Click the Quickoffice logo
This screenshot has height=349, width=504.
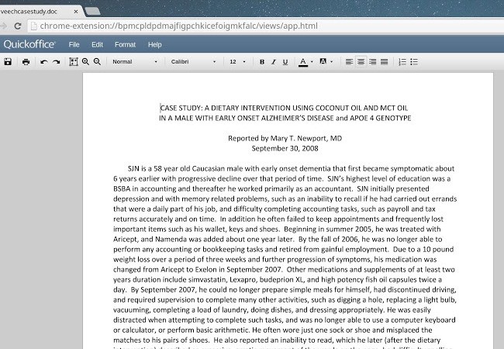(x=29, y=44)
